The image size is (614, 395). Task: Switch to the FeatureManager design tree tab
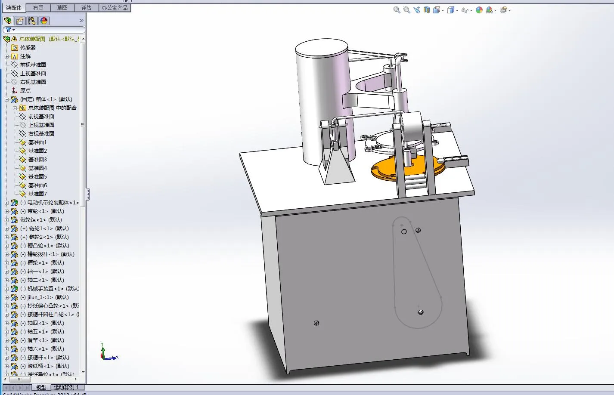tap(8, 21)
